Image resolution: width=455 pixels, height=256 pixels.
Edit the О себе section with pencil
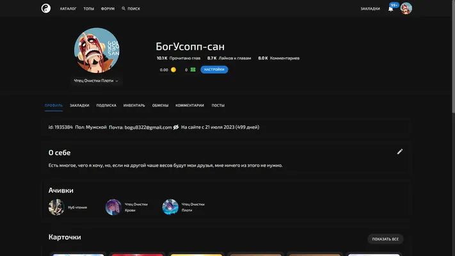400,152
